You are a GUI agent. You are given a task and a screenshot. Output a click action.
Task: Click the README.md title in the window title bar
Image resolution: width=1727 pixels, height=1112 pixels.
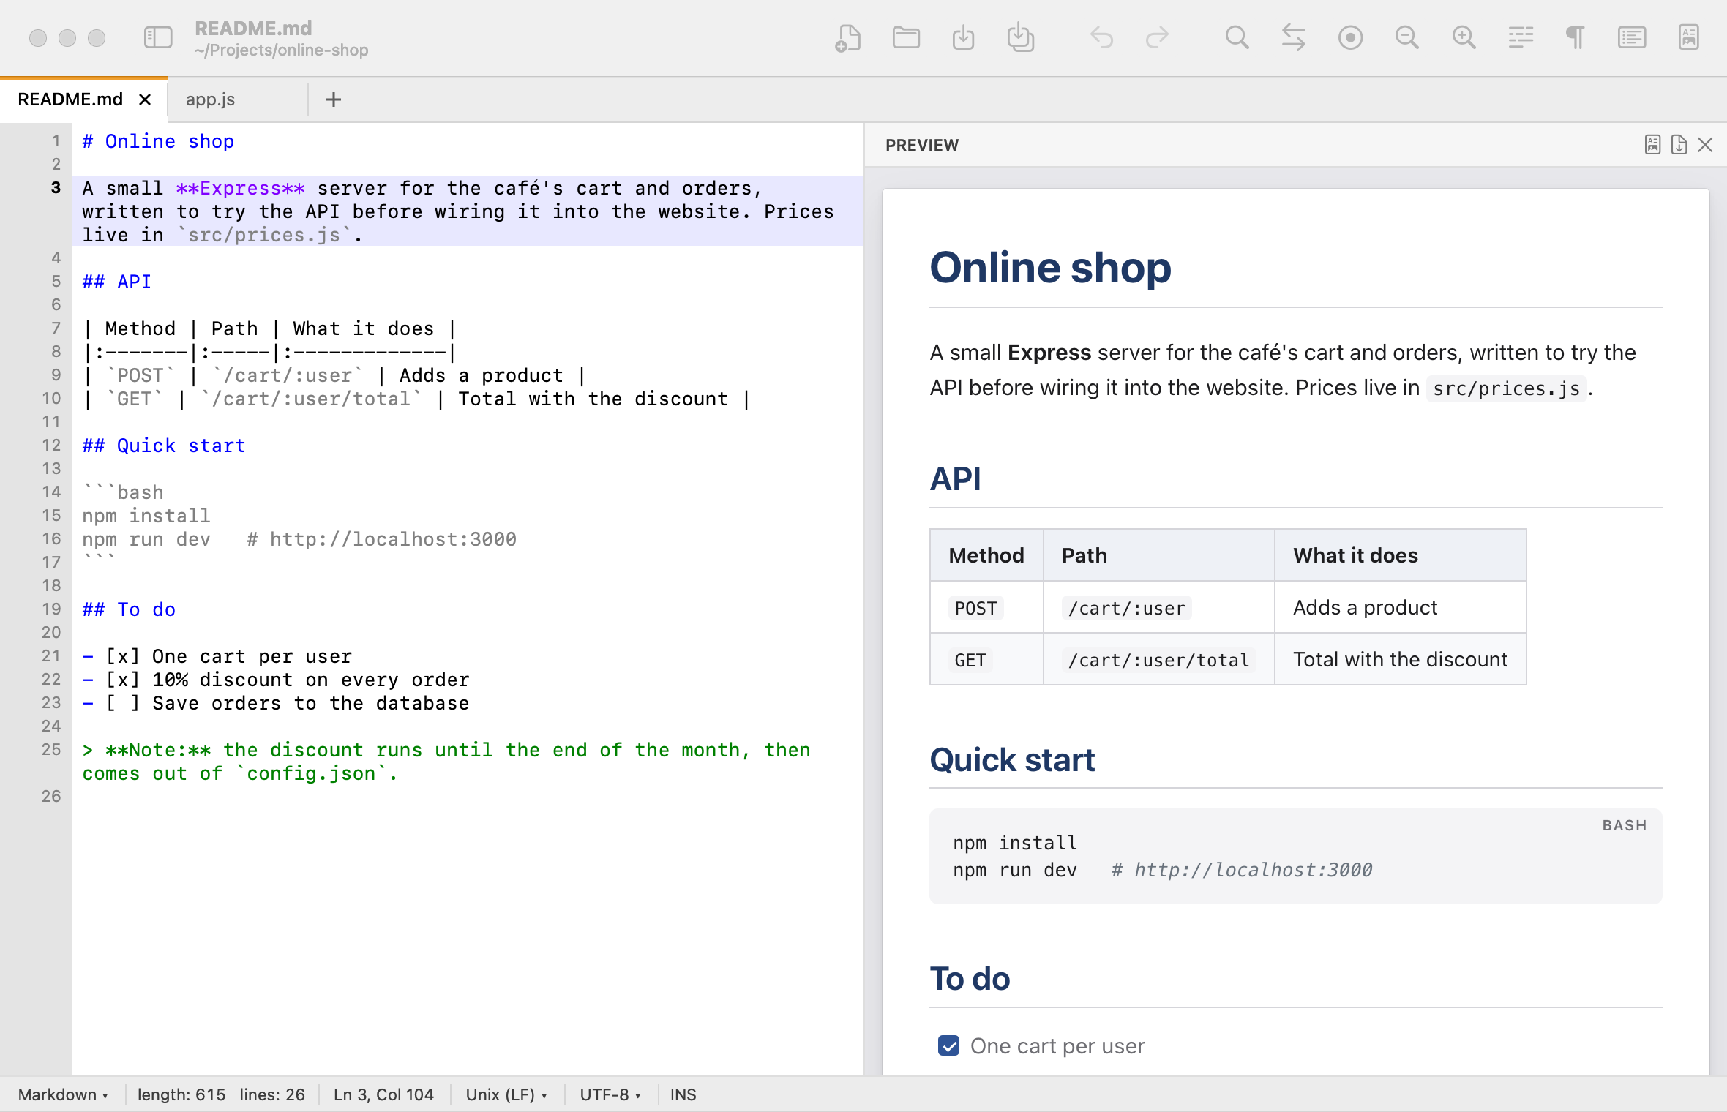point(253,28)
